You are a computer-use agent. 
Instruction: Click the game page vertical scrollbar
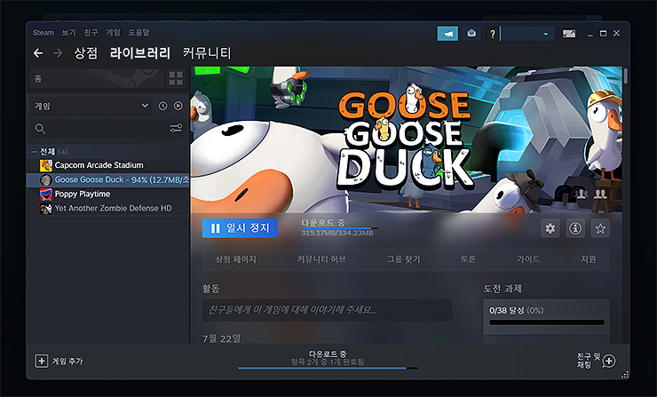click(626, 75)
